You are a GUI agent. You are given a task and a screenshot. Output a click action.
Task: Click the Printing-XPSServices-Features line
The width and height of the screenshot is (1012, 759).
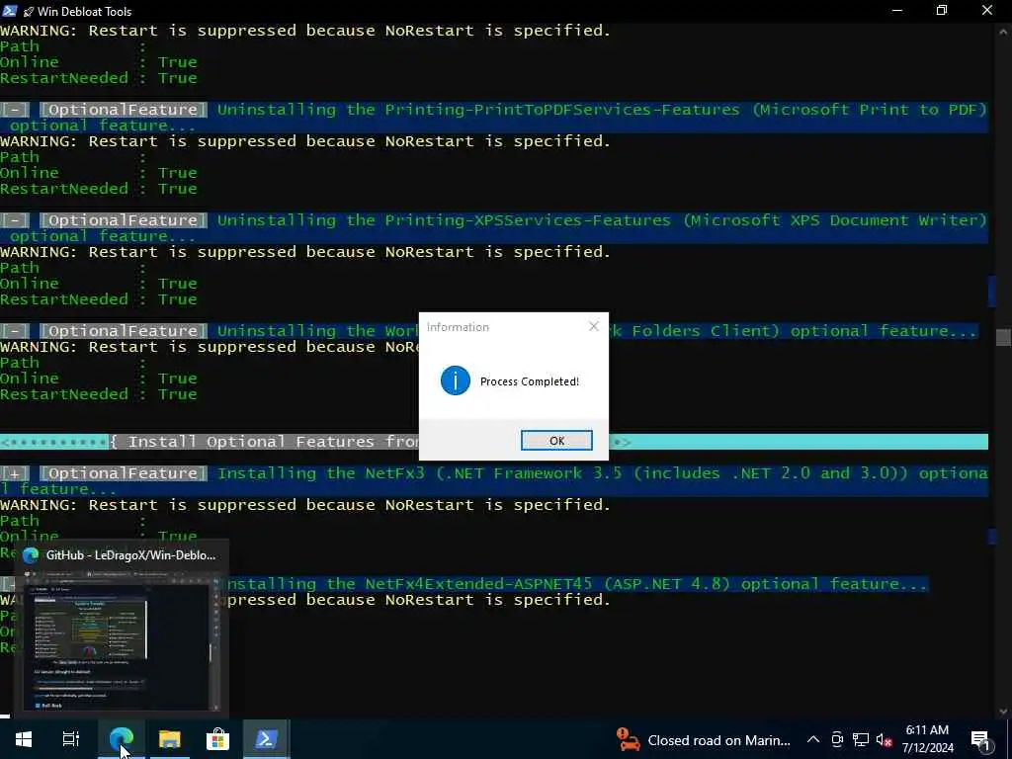click(x=494, y=228)
